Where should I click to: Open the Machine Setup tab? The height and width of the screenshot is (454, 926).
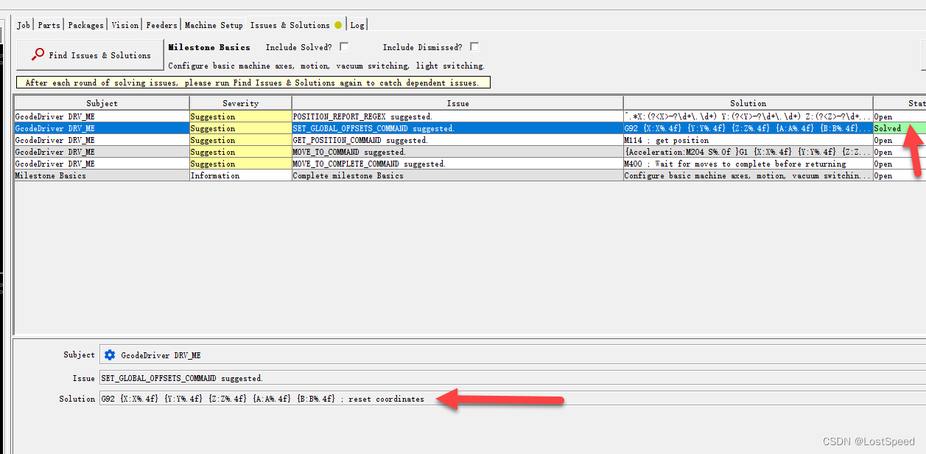(x=214, y=24)
